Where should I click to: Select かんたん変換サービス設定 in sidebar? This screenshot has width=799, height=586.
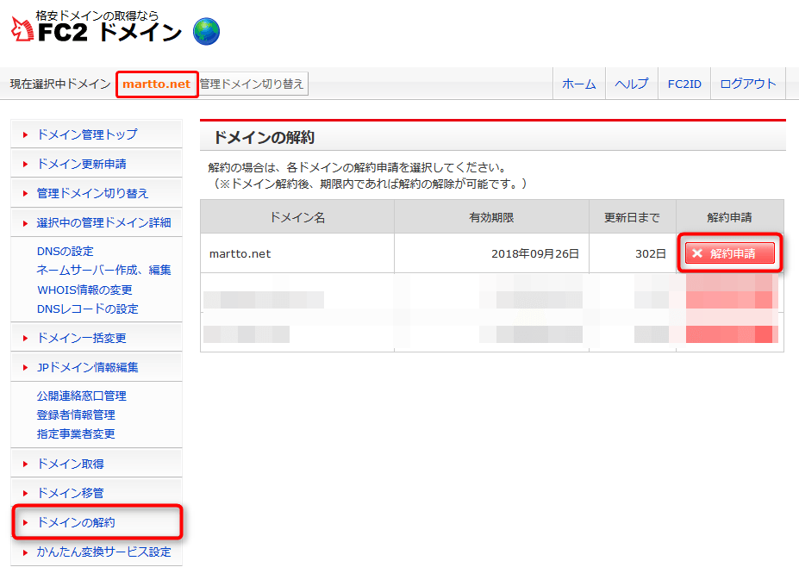tap(103, 552)
